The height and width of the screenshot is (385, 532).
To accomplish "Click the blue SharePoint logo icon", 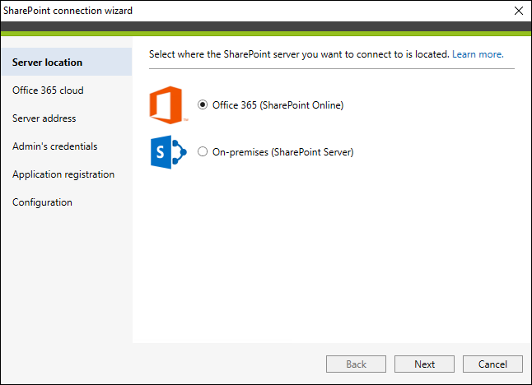I will click(x=168, y=152).
